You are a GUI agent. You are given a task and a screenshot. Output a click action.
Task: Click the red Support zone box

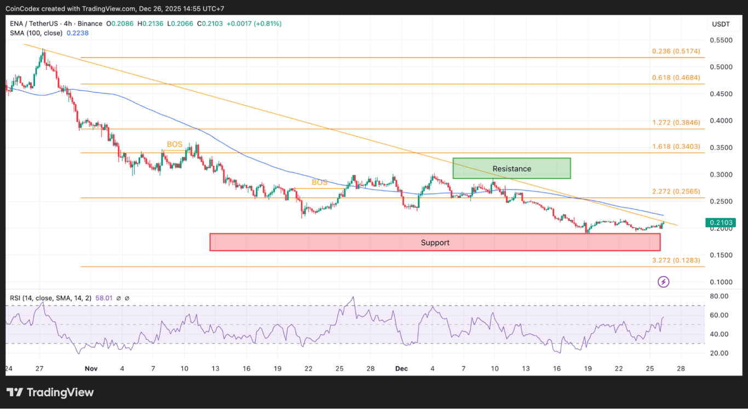435,242
